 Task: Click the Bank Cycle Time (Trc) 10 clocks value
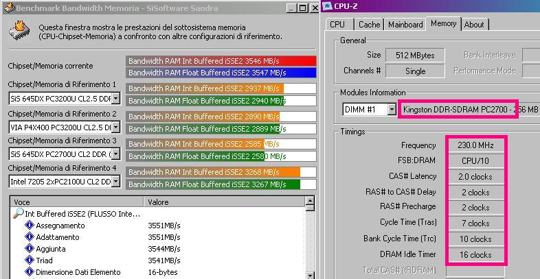pos(475,239)
